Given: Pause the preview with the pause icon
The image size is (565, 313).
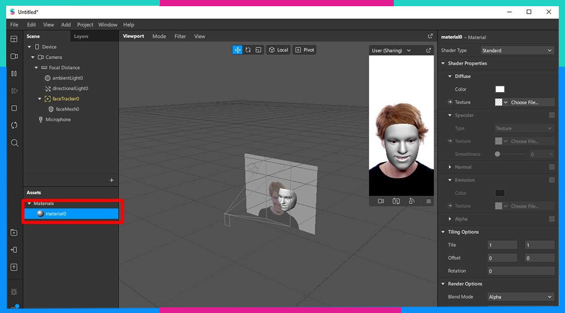Looking at the screenshot, I should click(x=14, y=73).
